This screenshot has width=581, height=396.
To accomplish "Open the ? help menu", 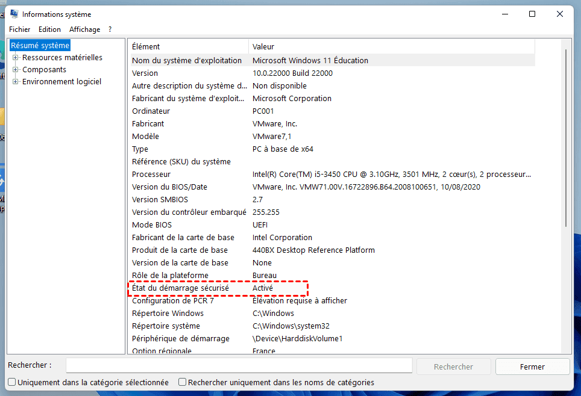I will (x=110, y=29).
